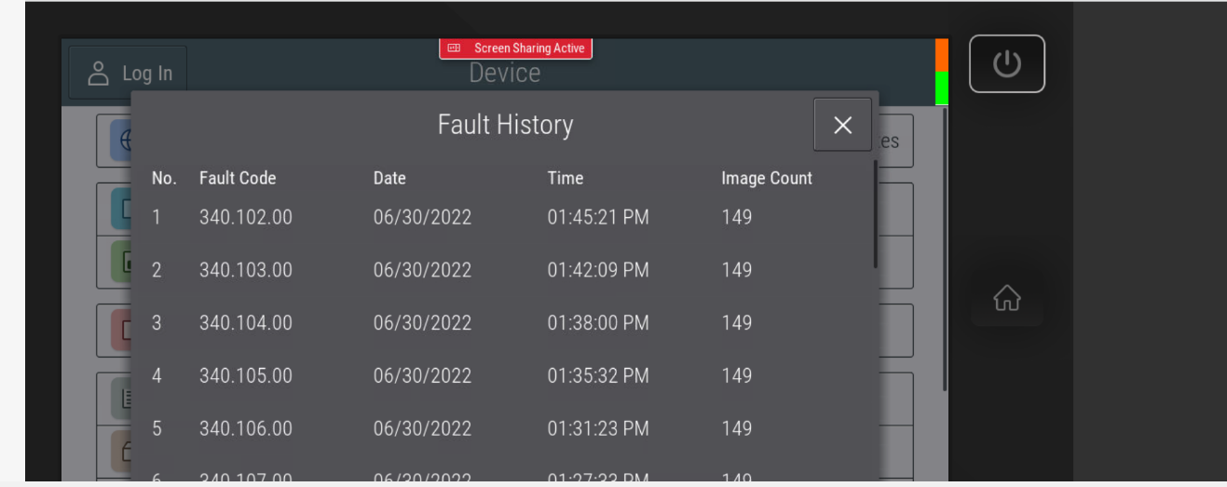Click the Date column header
This screenshot has width=1227, height=487.
pos(389,178)
